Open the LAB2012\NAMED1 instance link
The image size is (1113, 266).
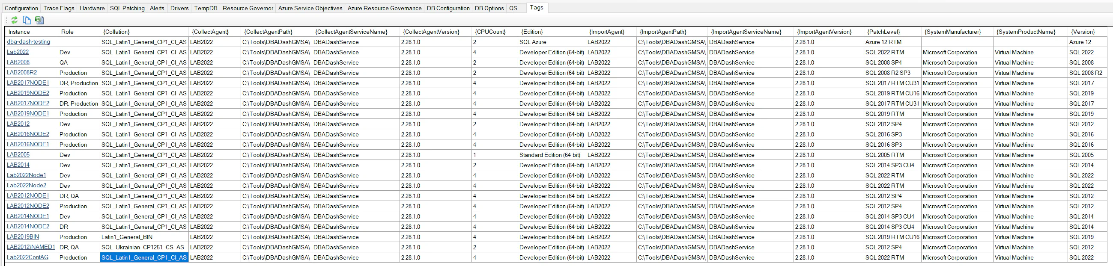[x=31, y=247]
